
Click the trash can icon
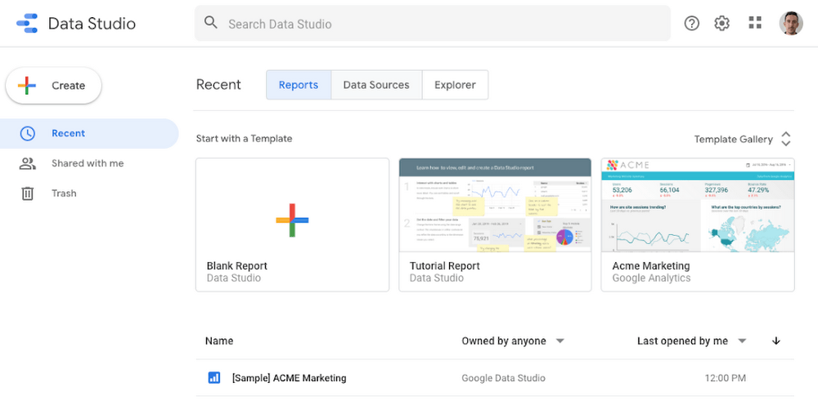click(x=27, y=194)
